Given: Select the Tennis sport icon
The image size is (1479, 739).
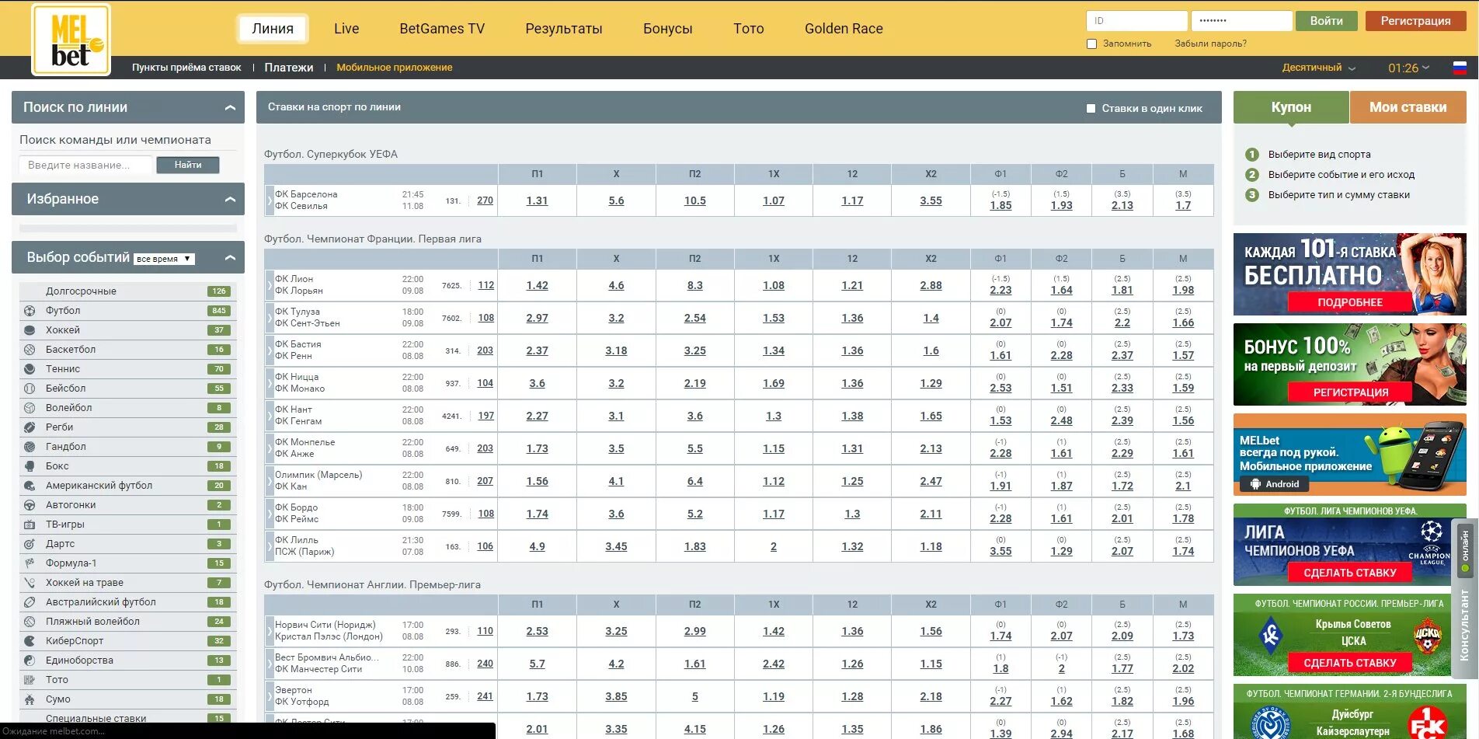Looking at the screenshot, I should (x=30, y=369).
